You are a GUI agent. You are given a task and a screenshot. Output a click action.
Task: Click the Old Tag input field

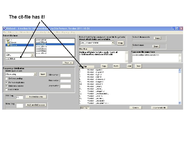[20, 97]
